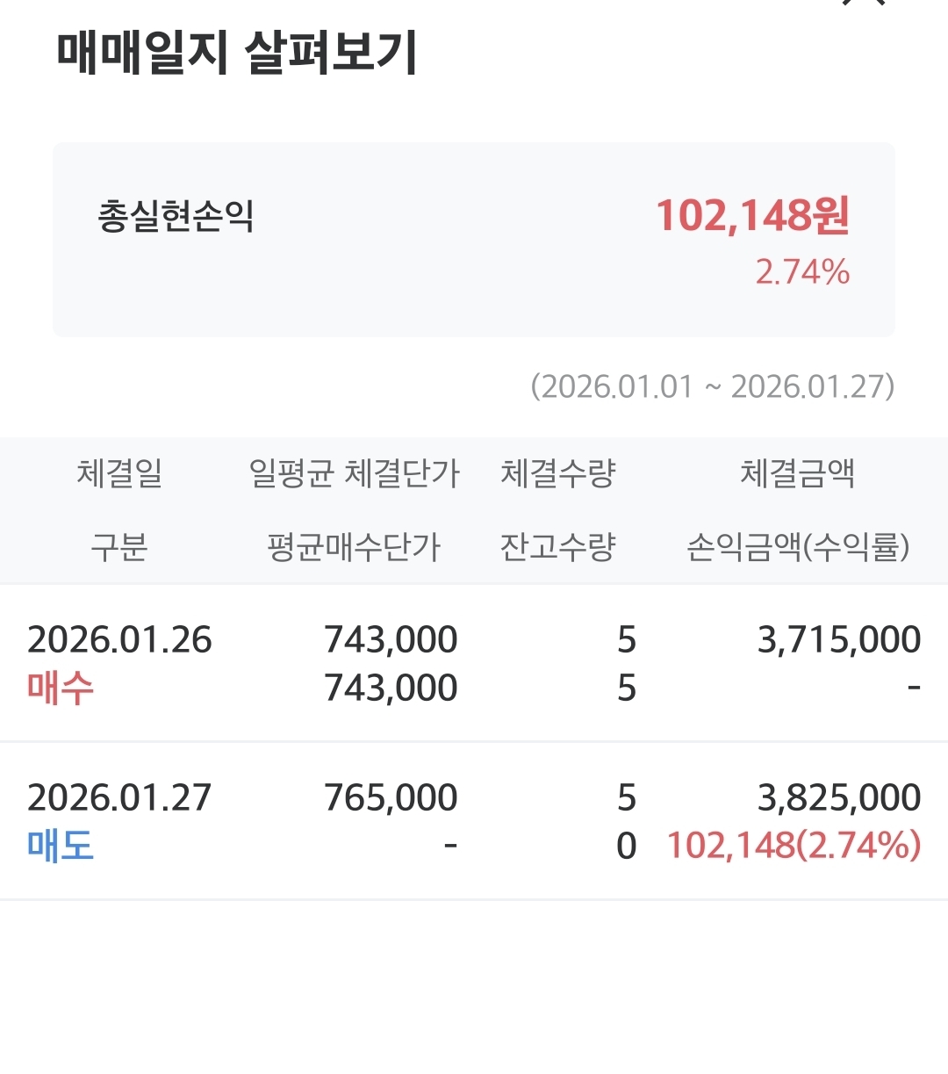The image size is (948, 1074).
Task: Select the 잔고수량 column header
Action: tap(558, 547)
